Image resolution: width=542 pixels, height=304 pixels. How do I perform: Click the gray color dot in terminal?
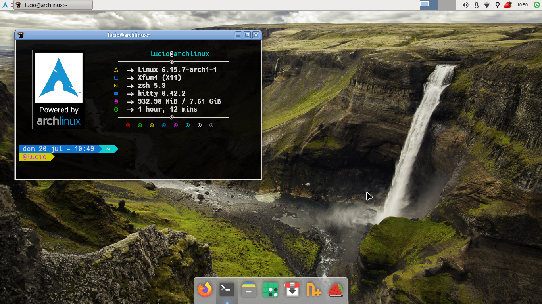pyautogui.click(x=211, y=125)
